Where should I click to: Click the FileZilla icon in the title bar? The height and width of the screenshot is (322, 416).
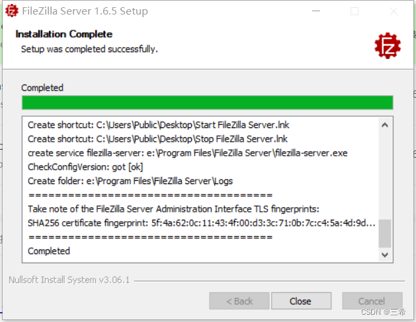coord(12,11)
